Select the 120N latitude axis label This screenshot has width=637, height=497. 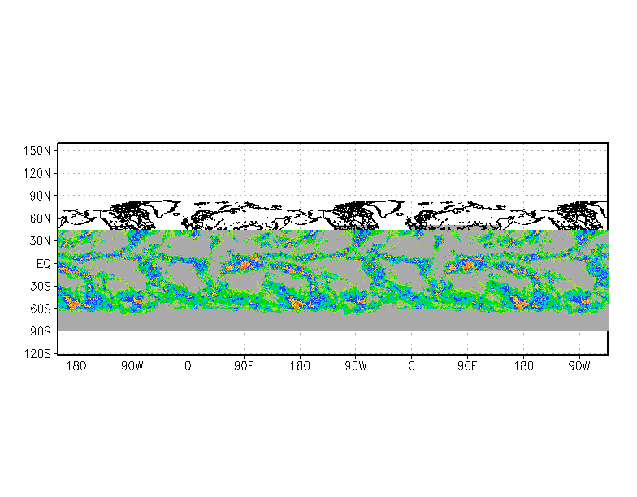pos(37,173)
